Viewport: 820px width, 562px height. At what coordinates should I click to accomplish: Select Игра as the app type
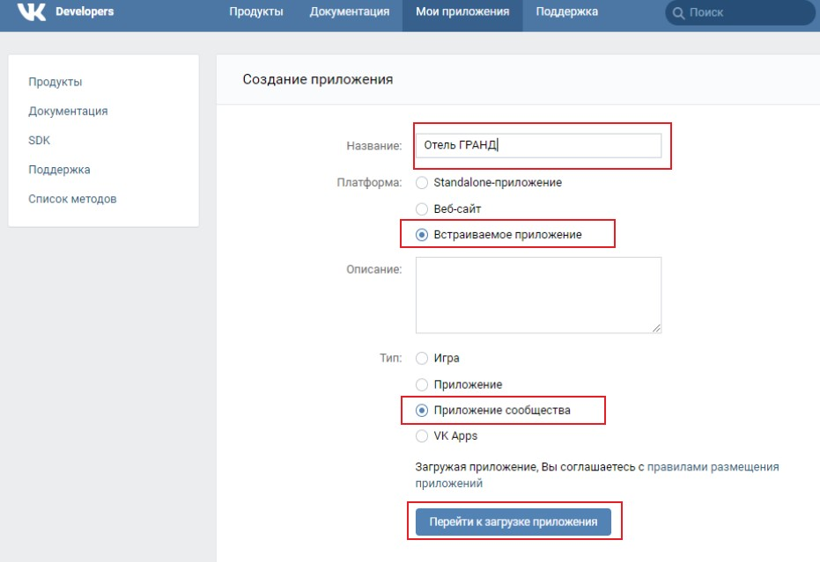pos(422,358)
